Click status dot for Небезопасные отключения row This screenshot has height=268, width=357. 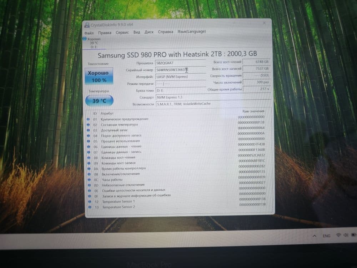pyautogui.click(x=90, y=185)
